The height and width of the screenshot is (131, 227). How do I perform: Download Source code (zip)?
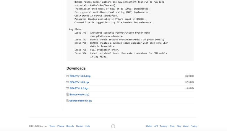click(79, 94)
